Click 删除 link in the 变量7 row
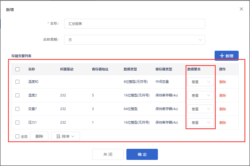Image resolution: width=250 pixels, height=166 pixels. (223, 109)
